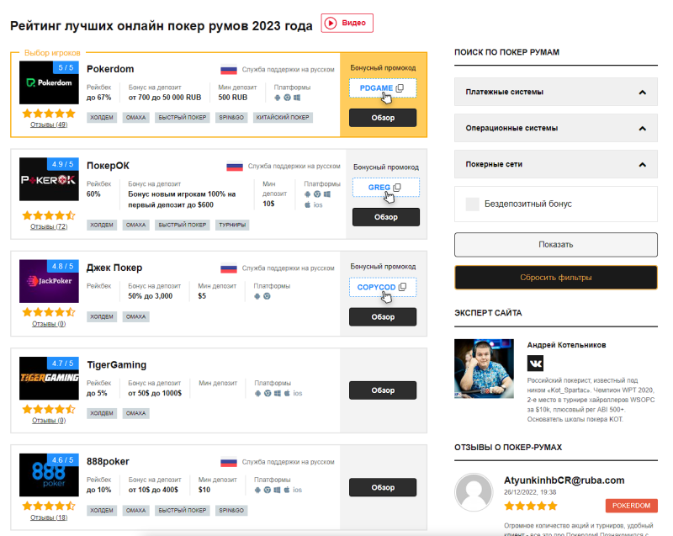Expand the Операционные системы filter
673x536 pixels.
click(556, 128)
